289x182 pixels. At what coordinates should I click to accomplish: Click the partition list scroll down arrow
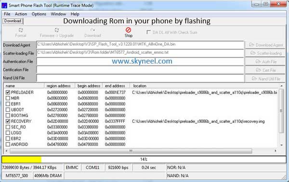281,145
